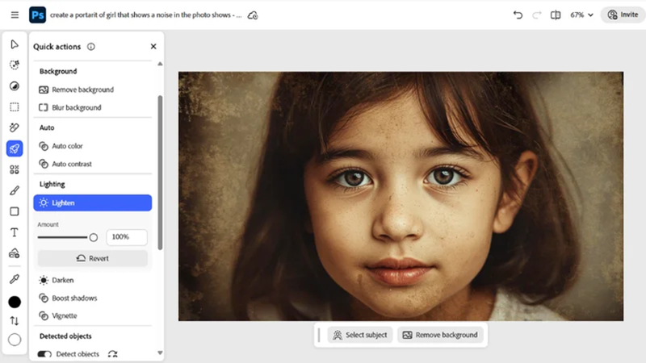This screenshot has height=363, width=646.
Task: Select the Brush tool
Action: (15, 190)
